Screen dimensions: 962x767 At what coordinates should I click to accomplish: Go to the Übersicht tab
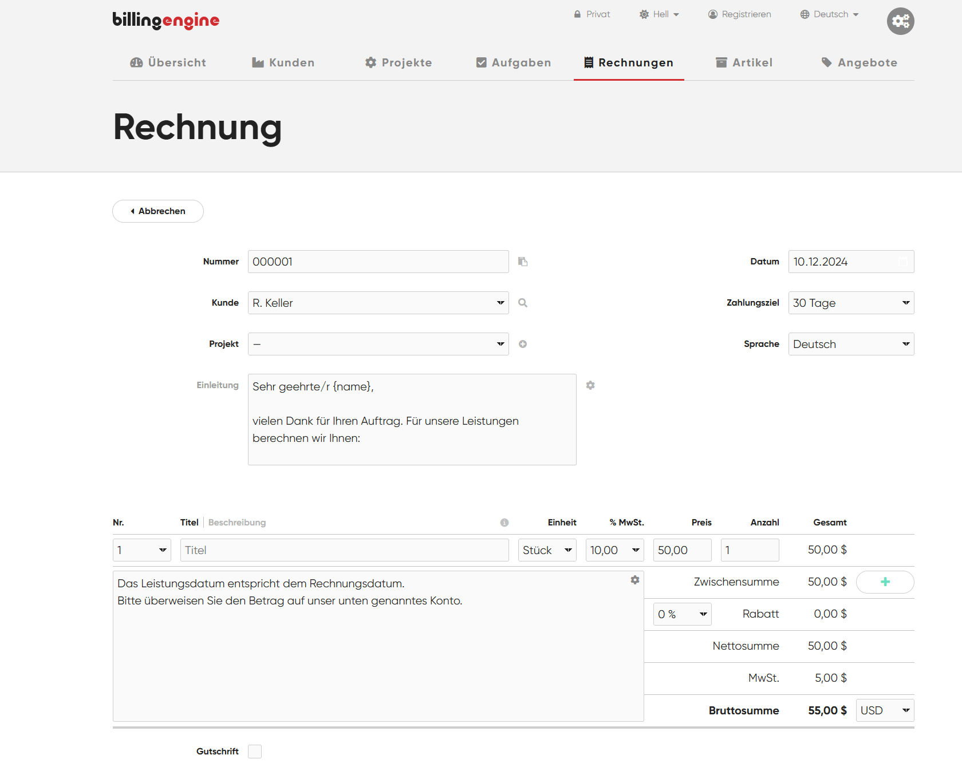168,62
